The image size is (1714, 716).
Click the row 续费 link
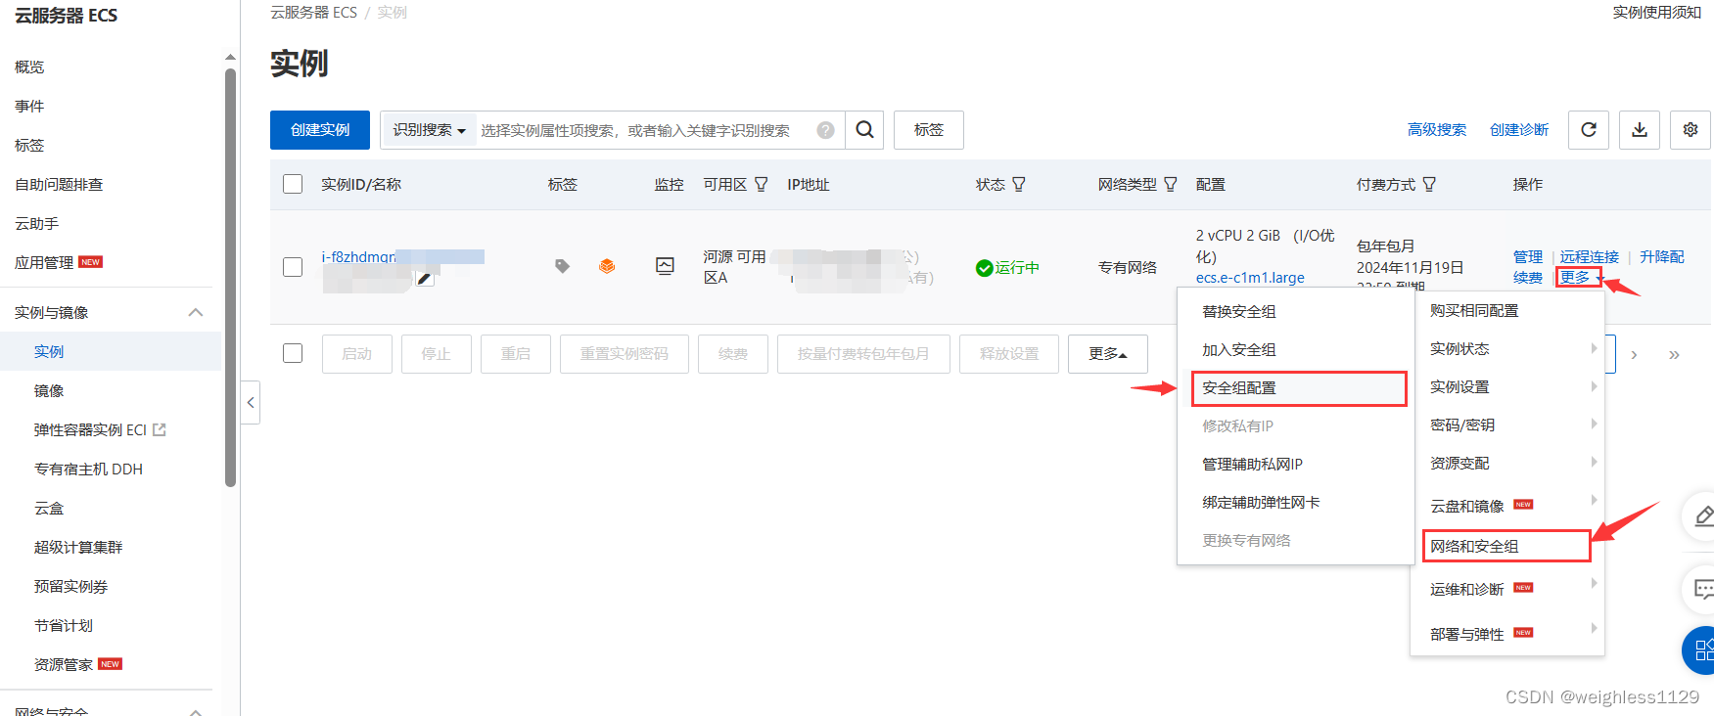tap(1528, 278)
